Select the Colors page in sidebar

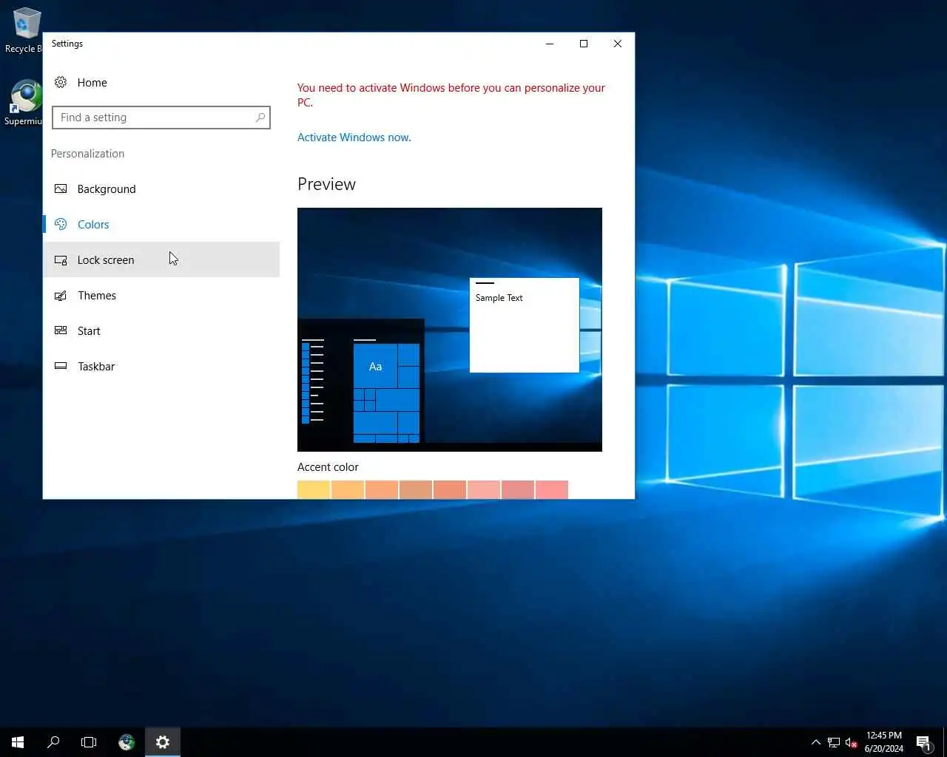[161, 224]
